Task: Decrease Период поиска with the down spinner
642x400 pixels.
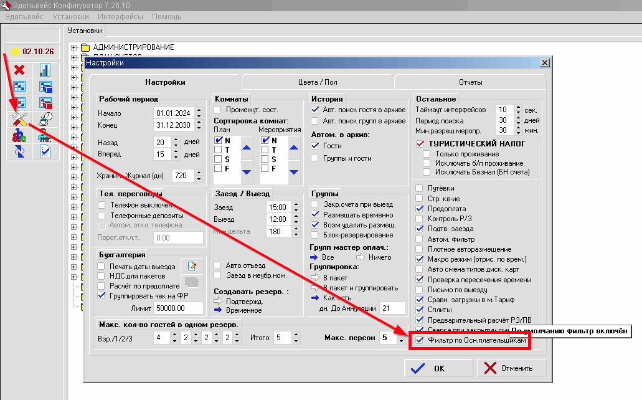Action: click(518, 123)
